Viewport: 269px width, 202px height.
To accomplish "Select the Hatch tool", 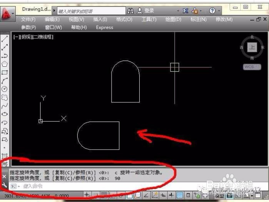I will [x=5, y=156].
